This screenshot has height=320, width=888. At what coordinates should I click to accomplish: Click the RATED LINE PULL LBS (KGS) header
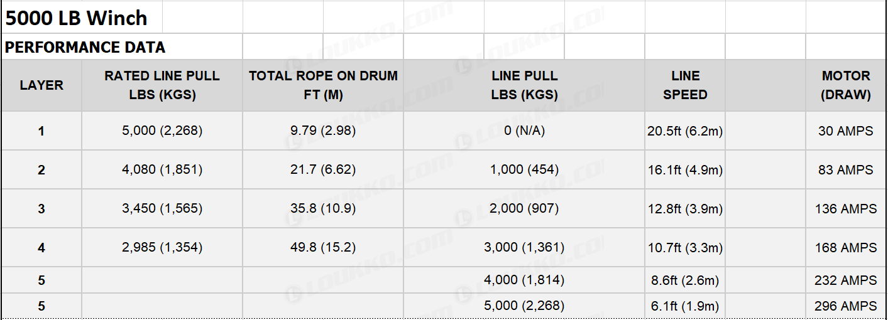pyautogui.click(x=162, y=86)
